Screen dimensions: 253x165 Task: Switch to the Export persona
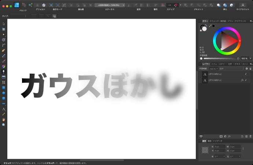[x=30, y=5]
